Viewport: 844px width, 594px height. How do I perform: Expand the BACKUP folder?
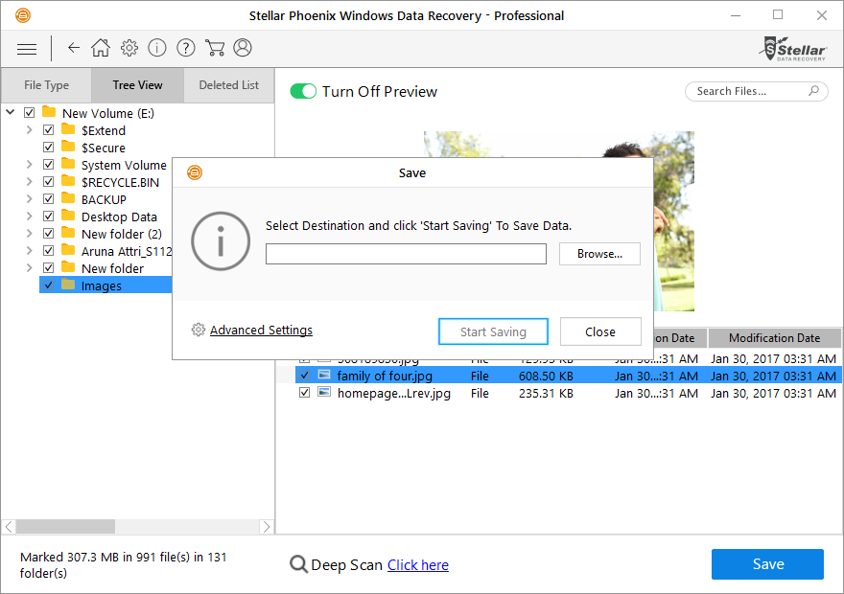tap(30, 199)
